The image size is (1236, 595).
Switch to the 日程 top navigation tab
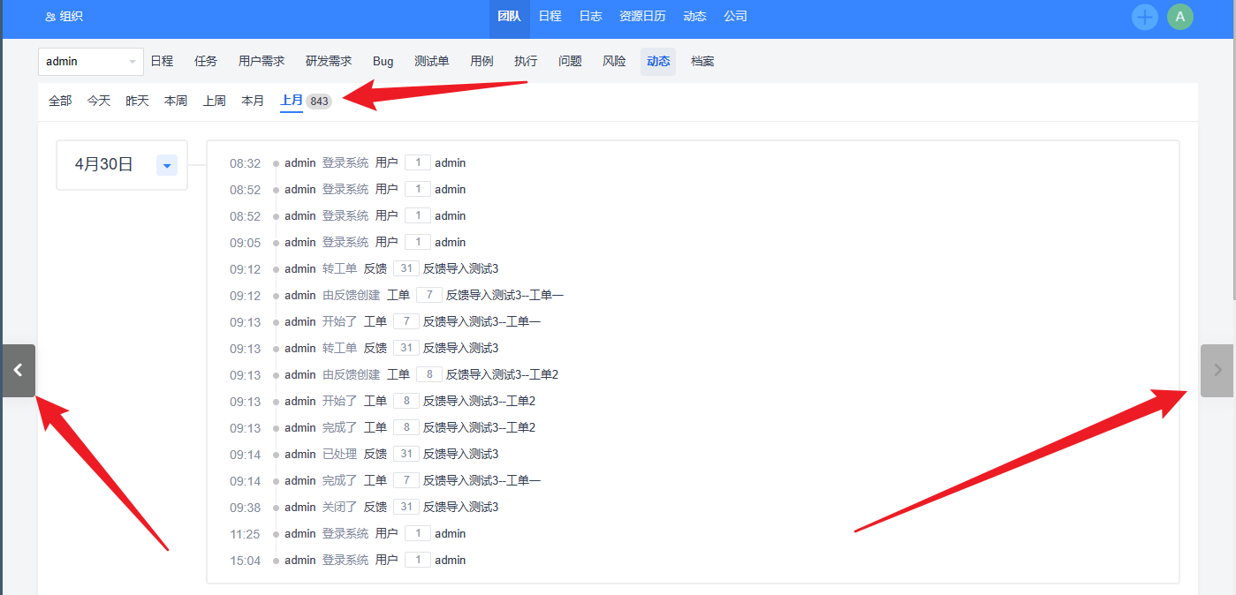coord(550,16)
